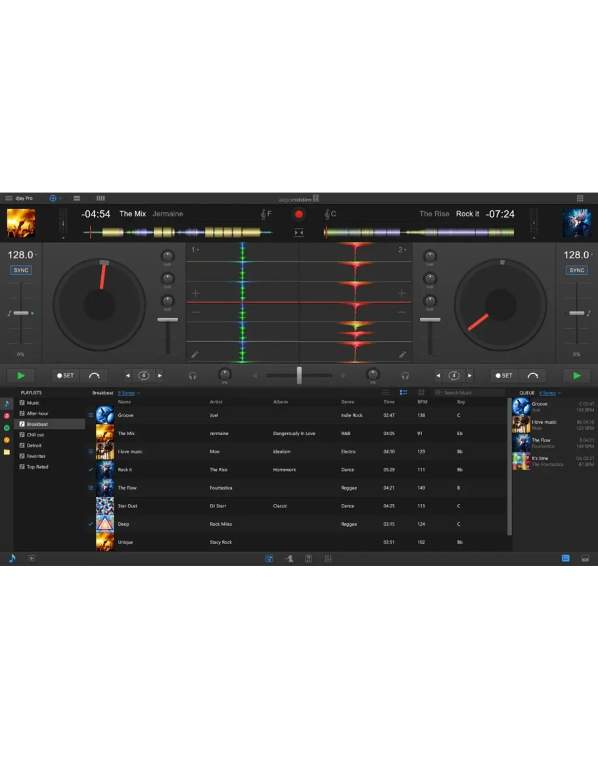Toggle the queue panel button at bottom right

pyautogui.click(x=566, y=558)
